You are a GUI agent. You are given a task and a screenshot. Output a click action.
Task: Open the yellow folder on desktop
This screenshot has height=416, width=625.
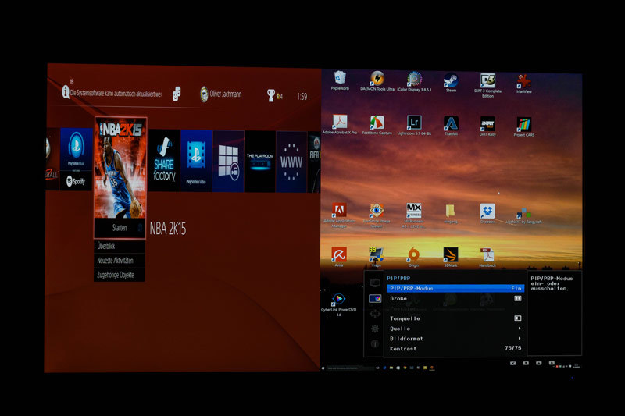tap(451, 213)
